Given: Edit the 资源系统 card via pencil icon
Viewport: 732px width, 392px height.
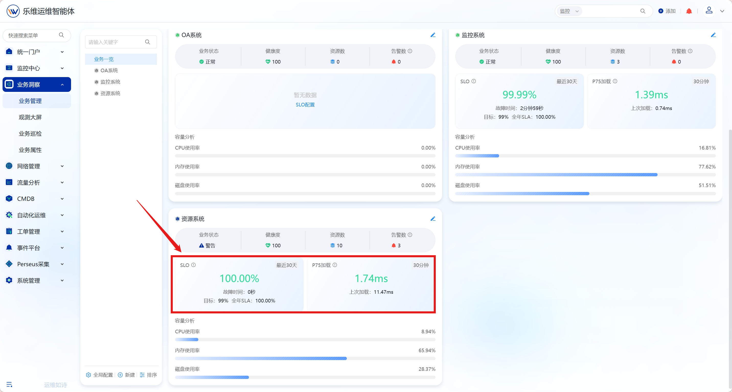Looking at the screenshot, I should (433, 219).
